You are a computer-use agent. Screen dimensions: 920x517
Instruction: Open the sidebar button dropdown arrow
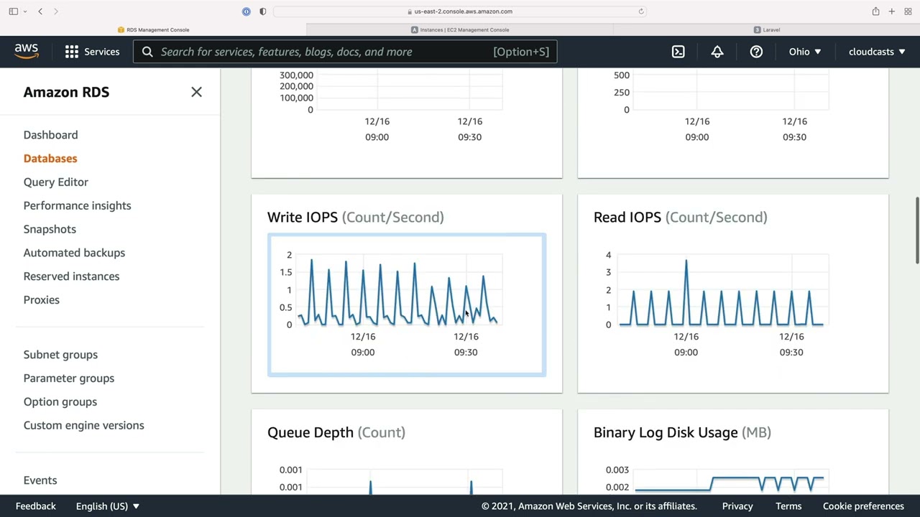click(25, 11)
